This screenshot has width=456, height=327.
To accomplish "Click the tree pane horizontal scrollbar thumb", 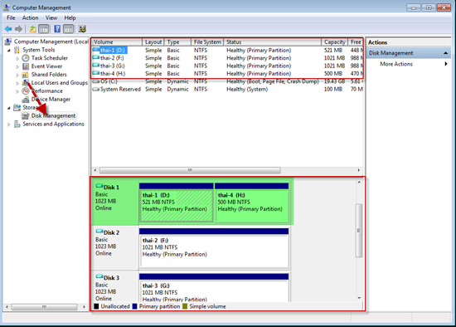I will pyautogui.click(x=44, y=307).
